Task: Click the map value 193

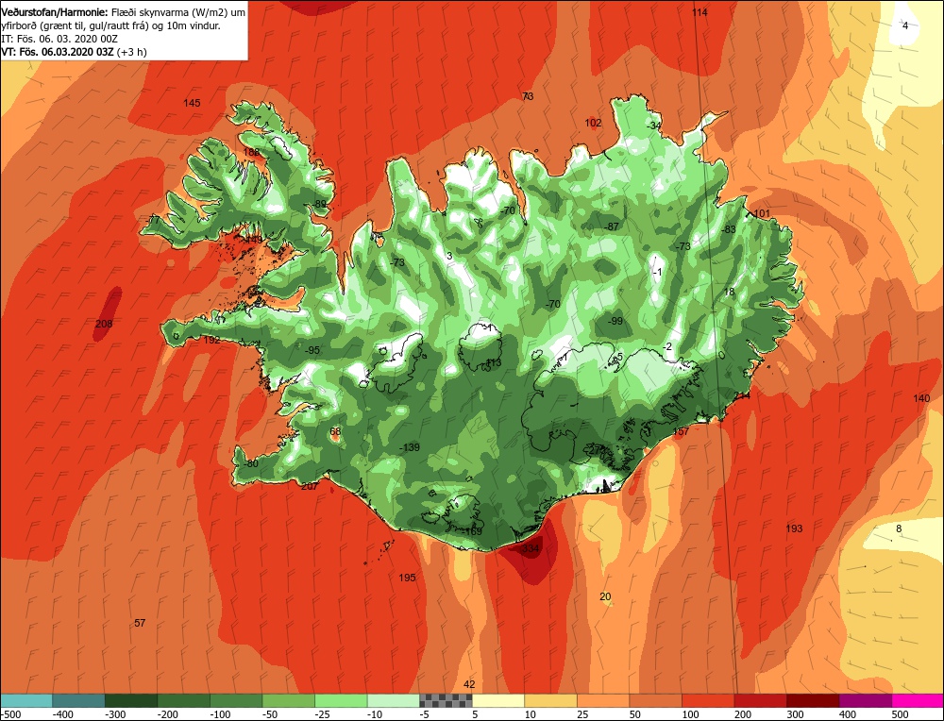Action: tap(794, 528)
